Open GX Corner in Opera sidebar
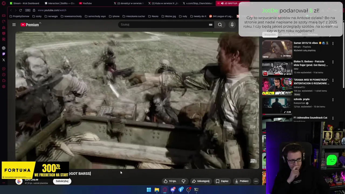Screen dimensions: 345x194 [x=4, y=16]
